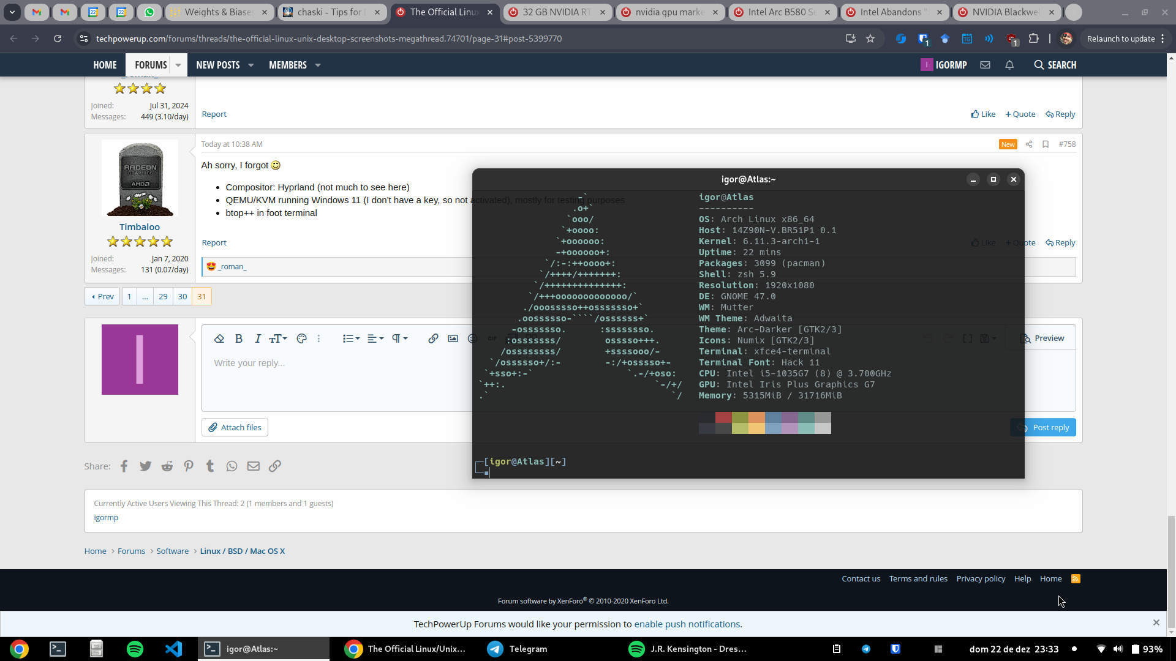Share thread on Reddit
Screen dimensions: 1176x661
tap(167, 466)
